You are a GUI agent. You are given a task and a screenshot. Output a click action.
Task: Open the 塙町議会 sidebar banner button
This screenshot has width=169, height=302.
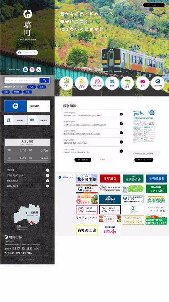[27, 106]
